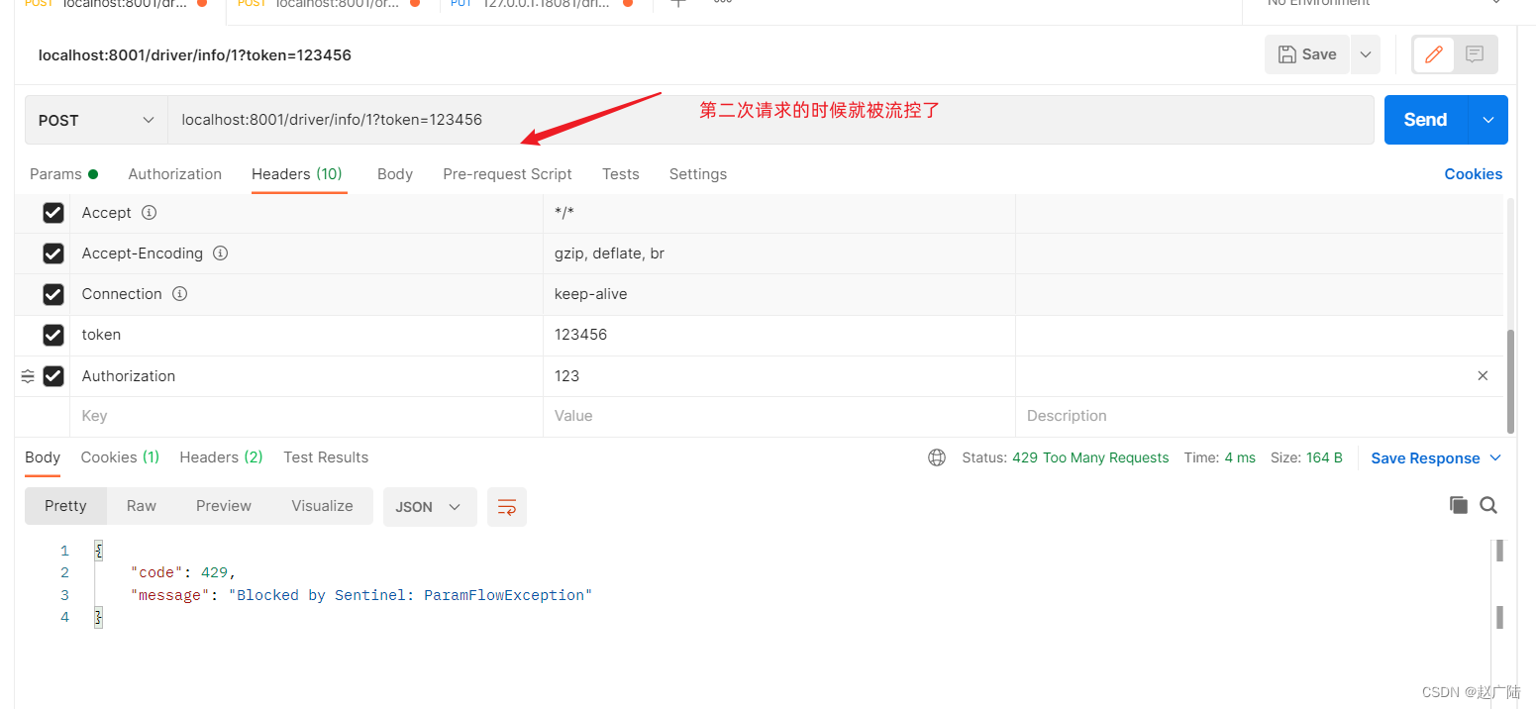The width and height of the screenshot is (1536, 709).
Task: Open the Test Results tab
Action: click(x=326, y=457)
